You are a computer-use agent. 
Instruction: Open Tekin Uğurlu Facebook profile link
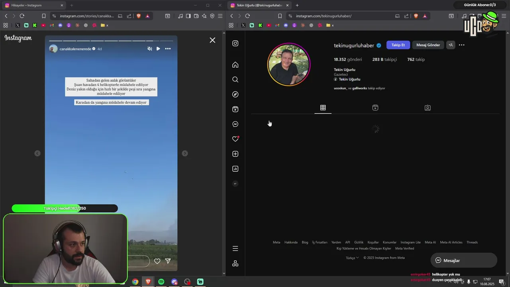tap(347, 79)
